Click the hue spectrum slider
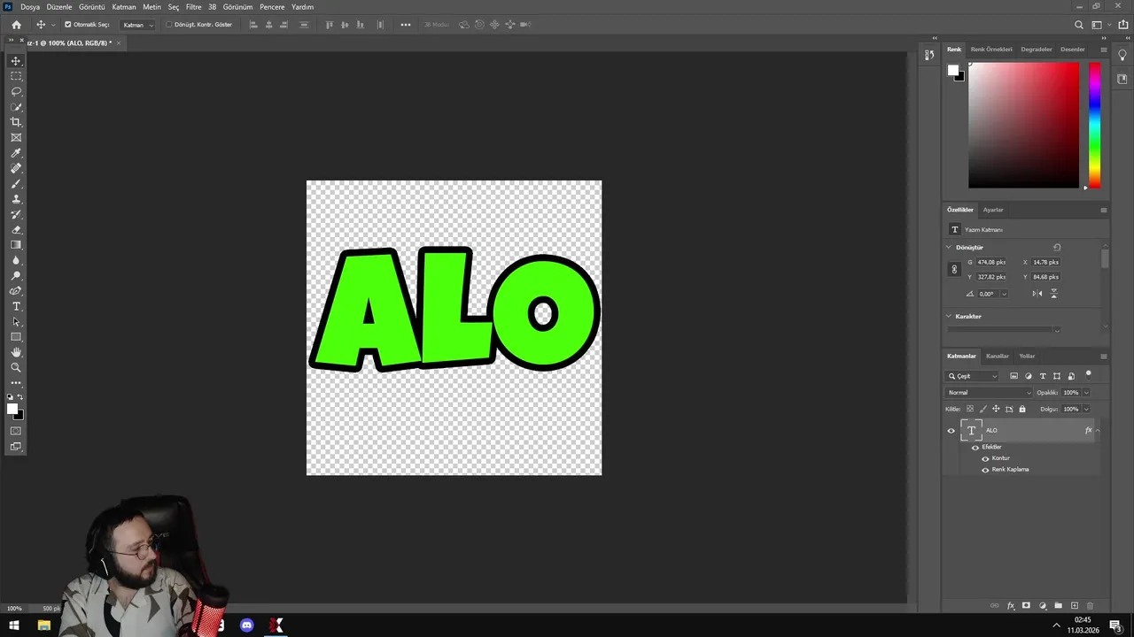This screenshot has height=637, width=1134. pyautogui.click(x=1095, y=126)
